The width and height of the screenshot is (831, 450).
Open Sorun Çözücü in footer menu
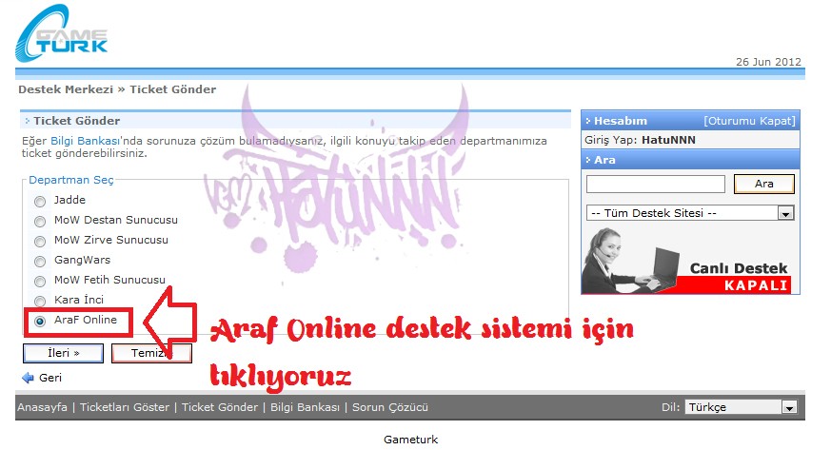click(390, 407)
